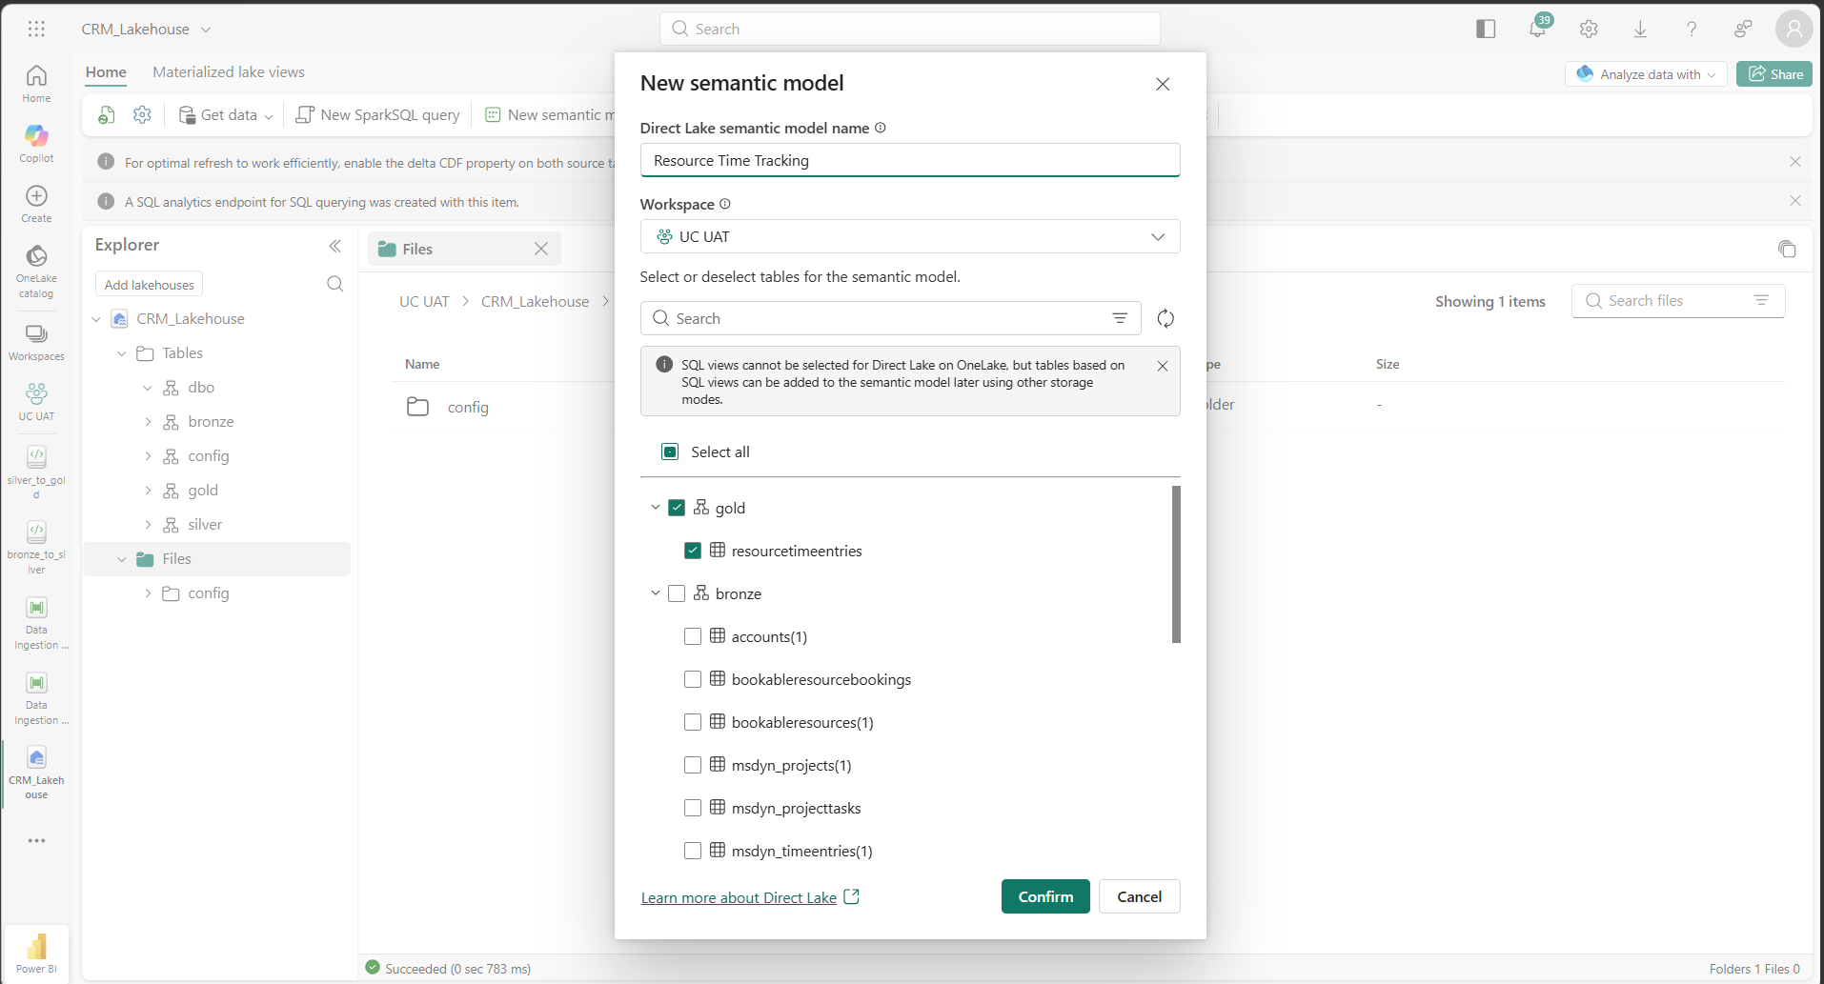
Task: Open the silver_to_gold notebook sidebar item
Action: coord(36,472)
